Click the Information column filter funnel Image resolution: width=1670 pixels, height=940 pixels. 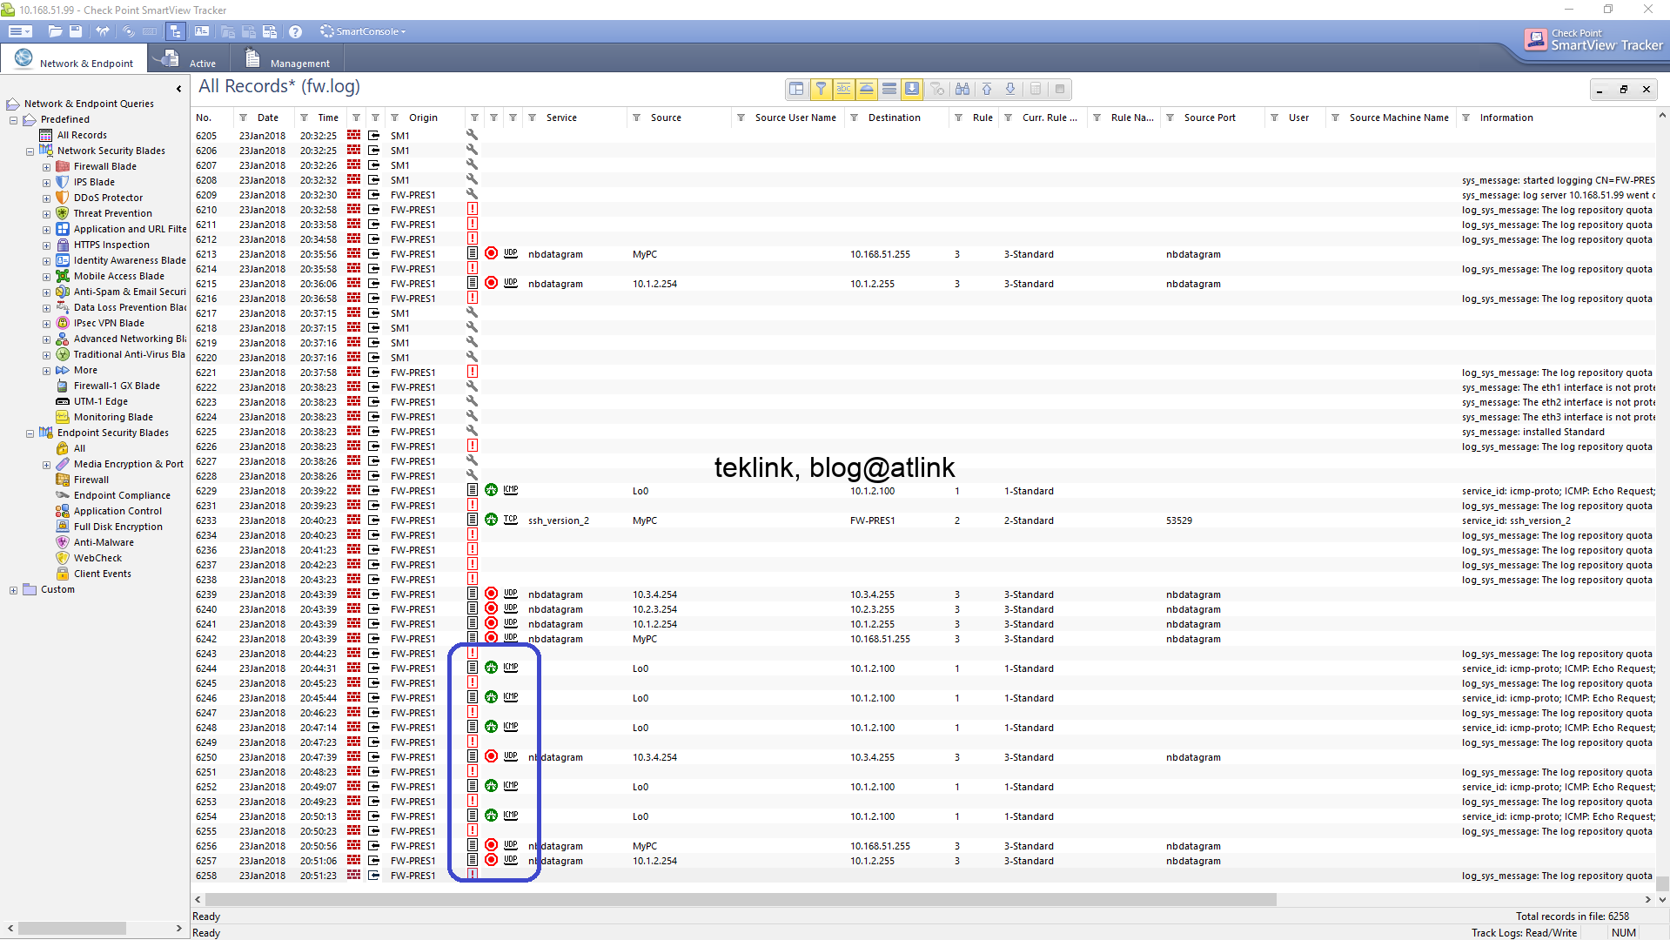pyautogui.click(x=1466, y=117)
